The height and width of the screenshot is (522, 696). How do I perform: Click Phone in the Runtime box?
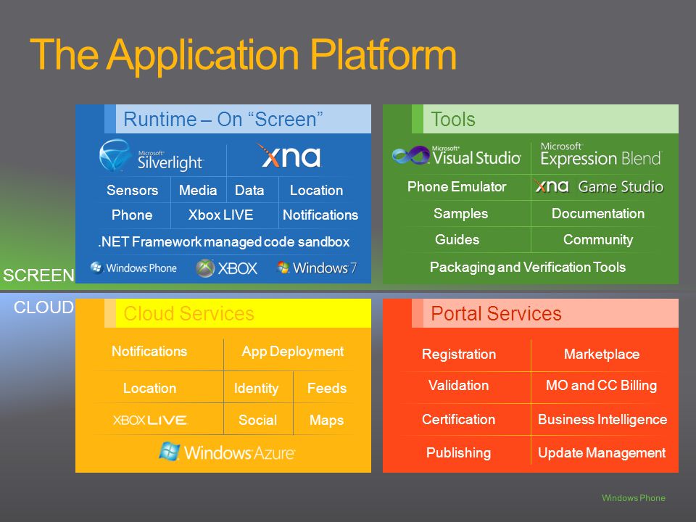pyautogui.click(x=132, y=215)
